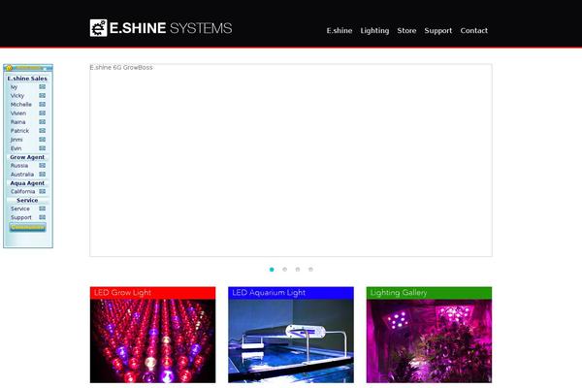Screen dimensions: 582x388
Task: Click the mail icon next to Raina
Action: point(43,122)
